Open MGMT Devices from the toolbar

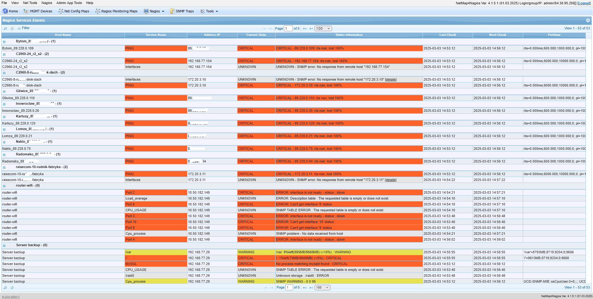click(38, 11)
